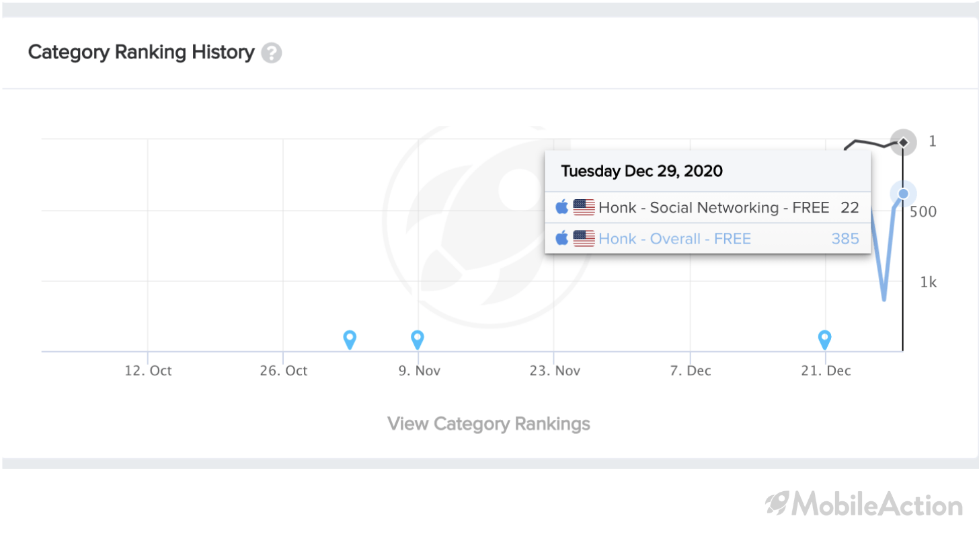This screenshot has height=549, width=979.
Task: Open the View Category Rankings link
Action: pos(489,424)
